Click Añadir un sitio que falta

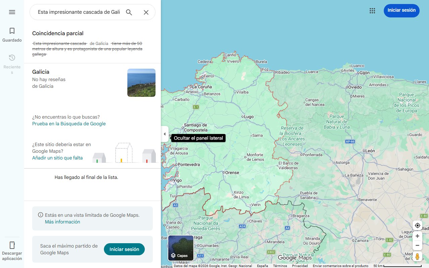click(57, 158)
